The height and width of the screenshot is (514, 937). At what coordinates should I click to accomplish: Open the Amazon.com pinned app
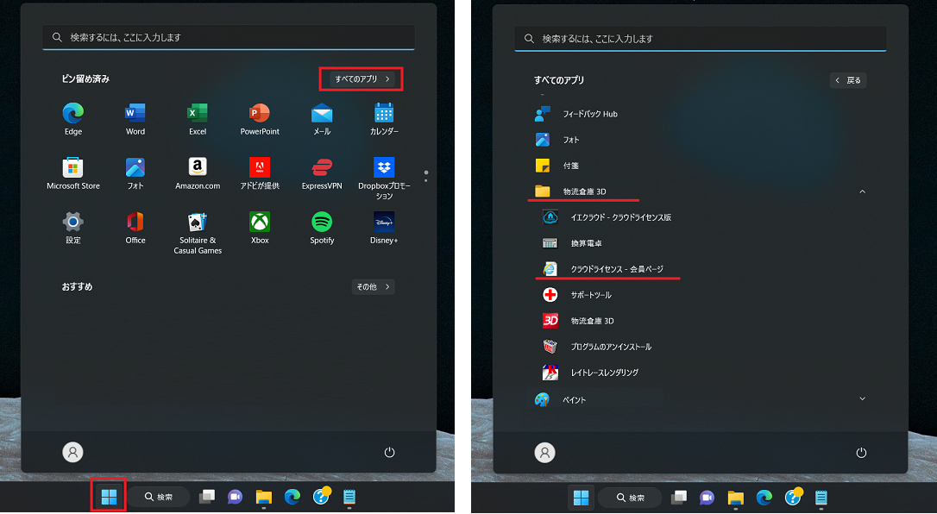[x=198, y=173]
